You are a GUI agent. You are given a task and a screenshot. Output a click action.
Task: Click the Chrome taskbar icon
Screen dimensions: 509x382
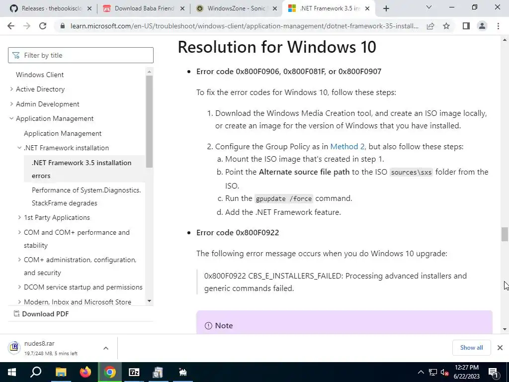tap(110, 372)
